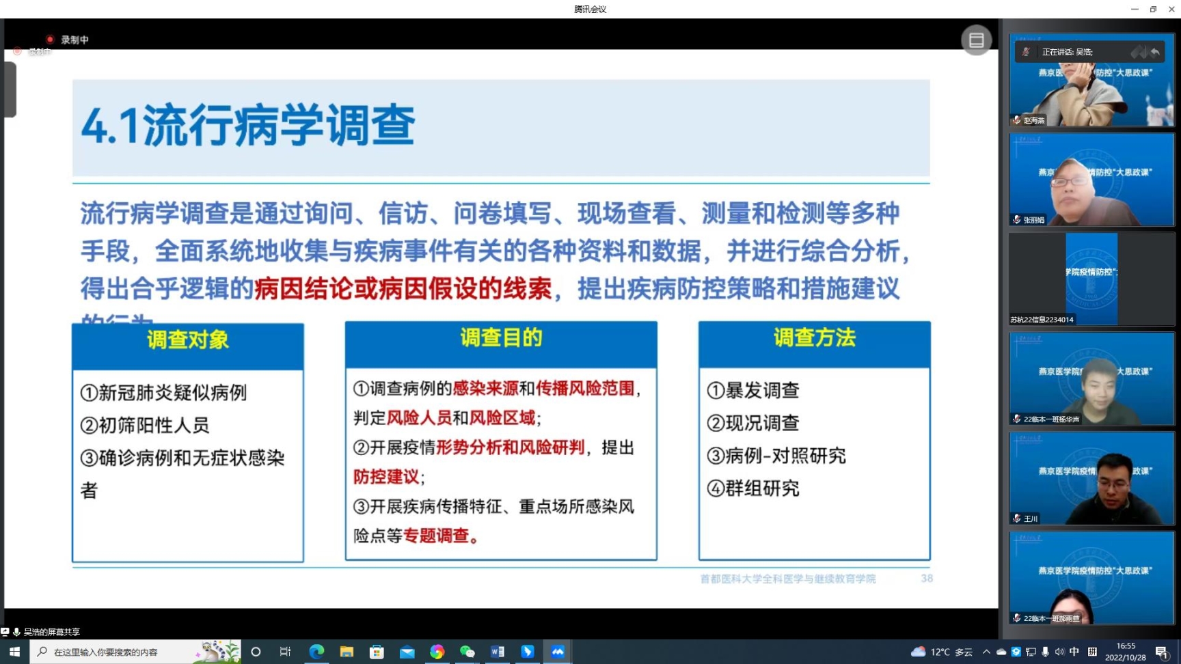Click the round layout switch button
1181x664 pixels.
(976, 40)
